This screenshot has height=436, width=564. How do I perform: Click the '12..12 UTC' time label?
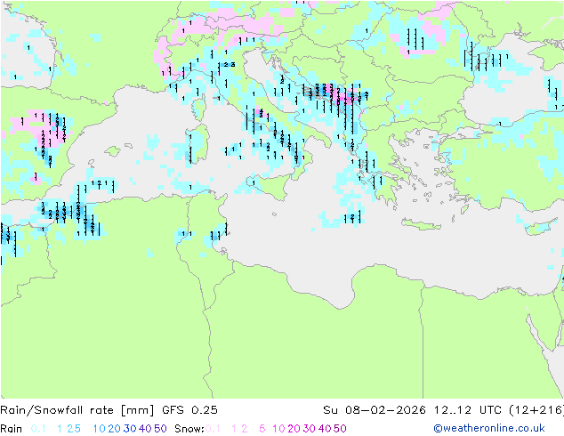[468, 410]
